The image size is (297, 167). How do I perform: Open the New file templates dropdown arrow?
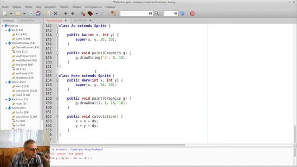point(11,13)
